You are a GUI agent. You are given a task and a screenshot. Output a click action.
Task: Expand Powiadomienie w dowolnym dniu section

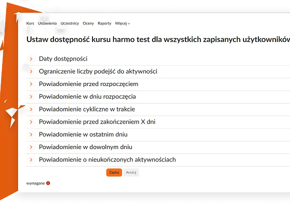85,147
